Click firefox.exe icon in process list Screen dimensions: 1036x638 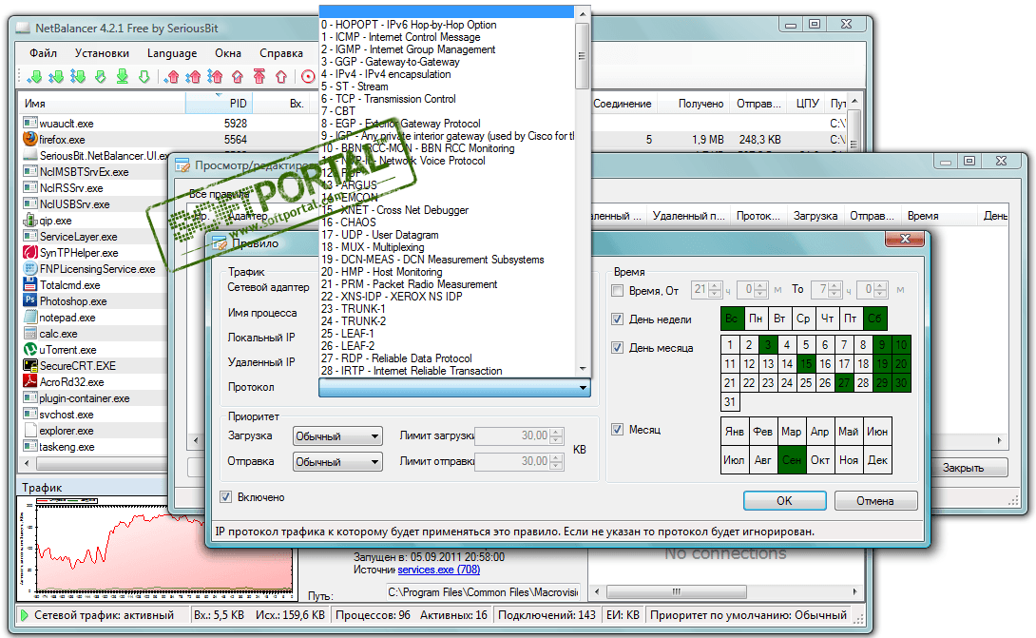(30, 139)
